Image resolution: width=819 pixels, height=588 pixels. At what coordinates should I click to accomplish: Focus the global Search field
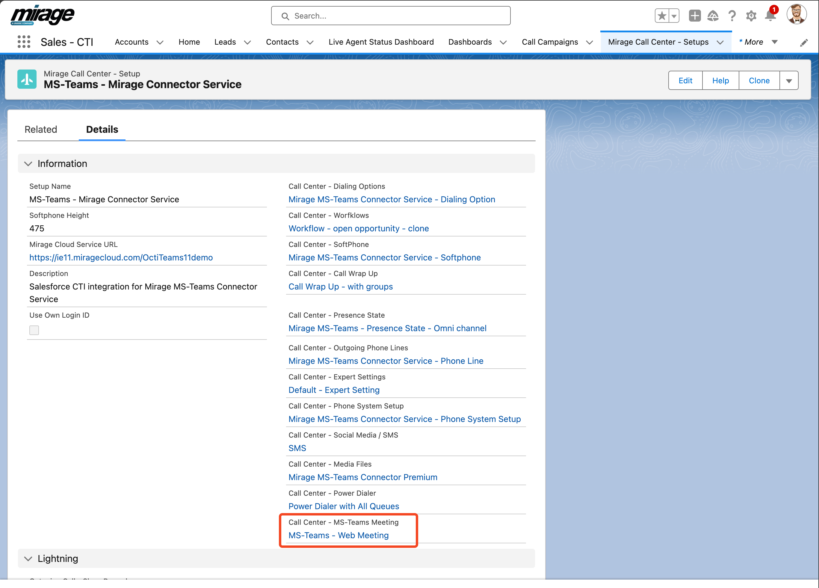[x=391, y=16]
